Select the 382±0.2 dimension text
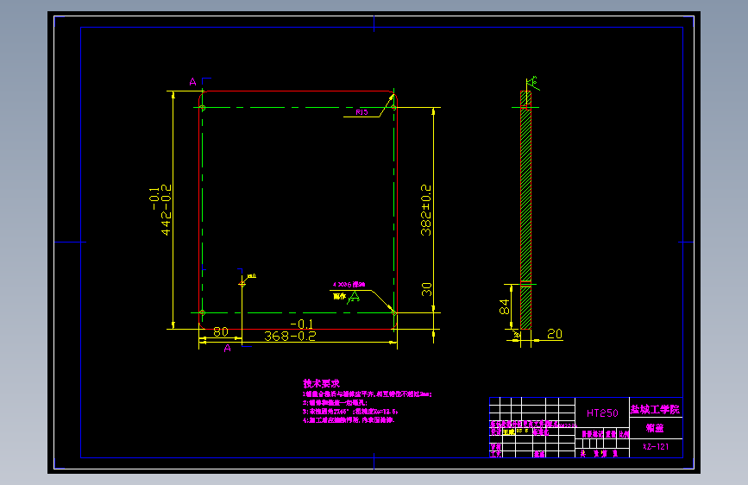The width and height of the screenshot is (748, 485). 426,210
